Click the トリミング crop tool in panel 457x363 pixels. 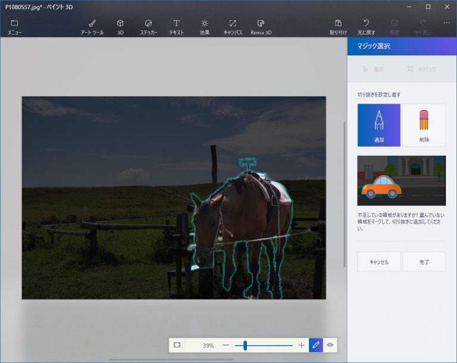421,69
